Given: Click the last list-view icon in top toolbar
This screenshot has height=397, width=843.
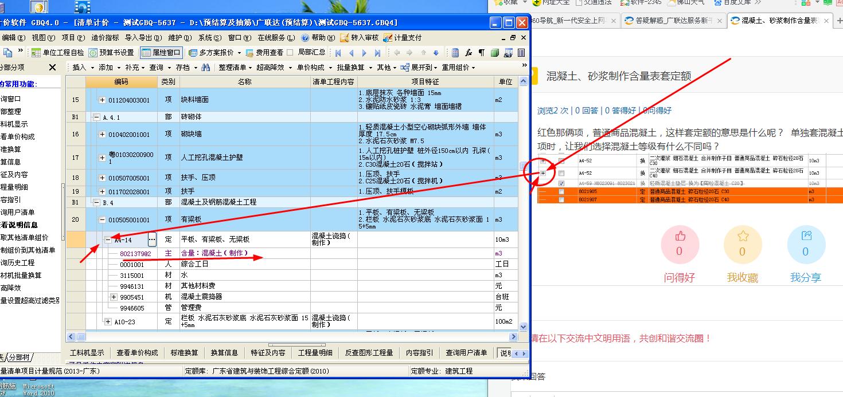Looking at the screenshot, I should tap(521, 53).
